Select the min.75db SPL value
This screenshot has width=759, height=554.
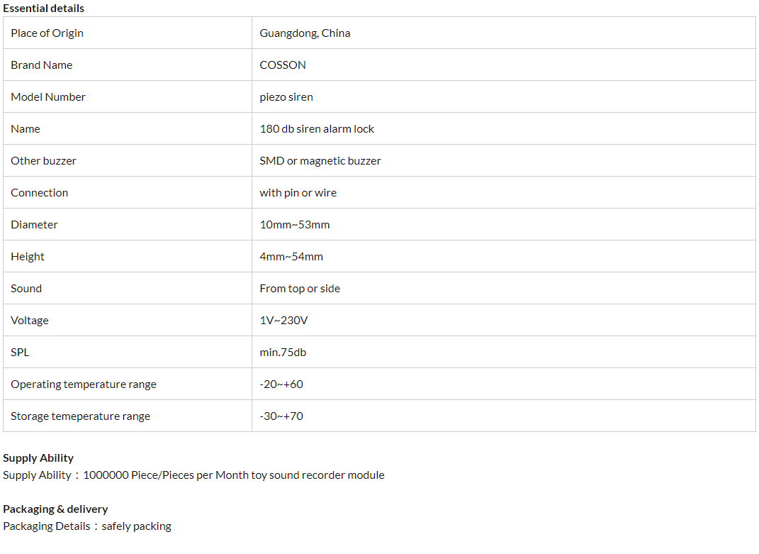point(283,353)
